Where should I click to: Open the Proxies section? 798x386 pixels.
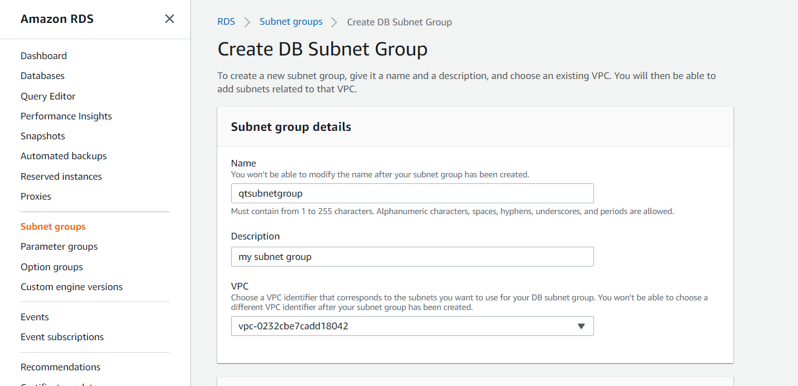pyautogui.click(x=36, y=196)
